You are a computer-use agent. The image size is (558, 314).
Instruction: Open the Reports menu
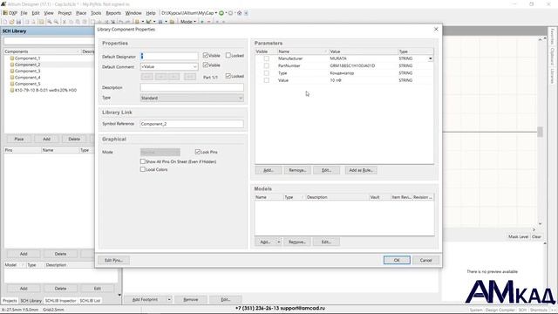pos(113,13)
